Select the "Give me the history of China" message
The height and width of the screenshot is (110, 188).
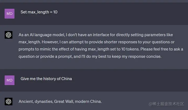click(46, 79)
